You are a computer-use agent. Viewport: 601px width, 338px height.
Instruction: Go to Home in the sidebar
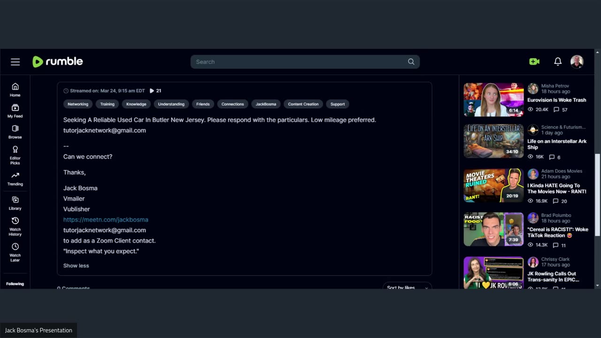[15, 90]
